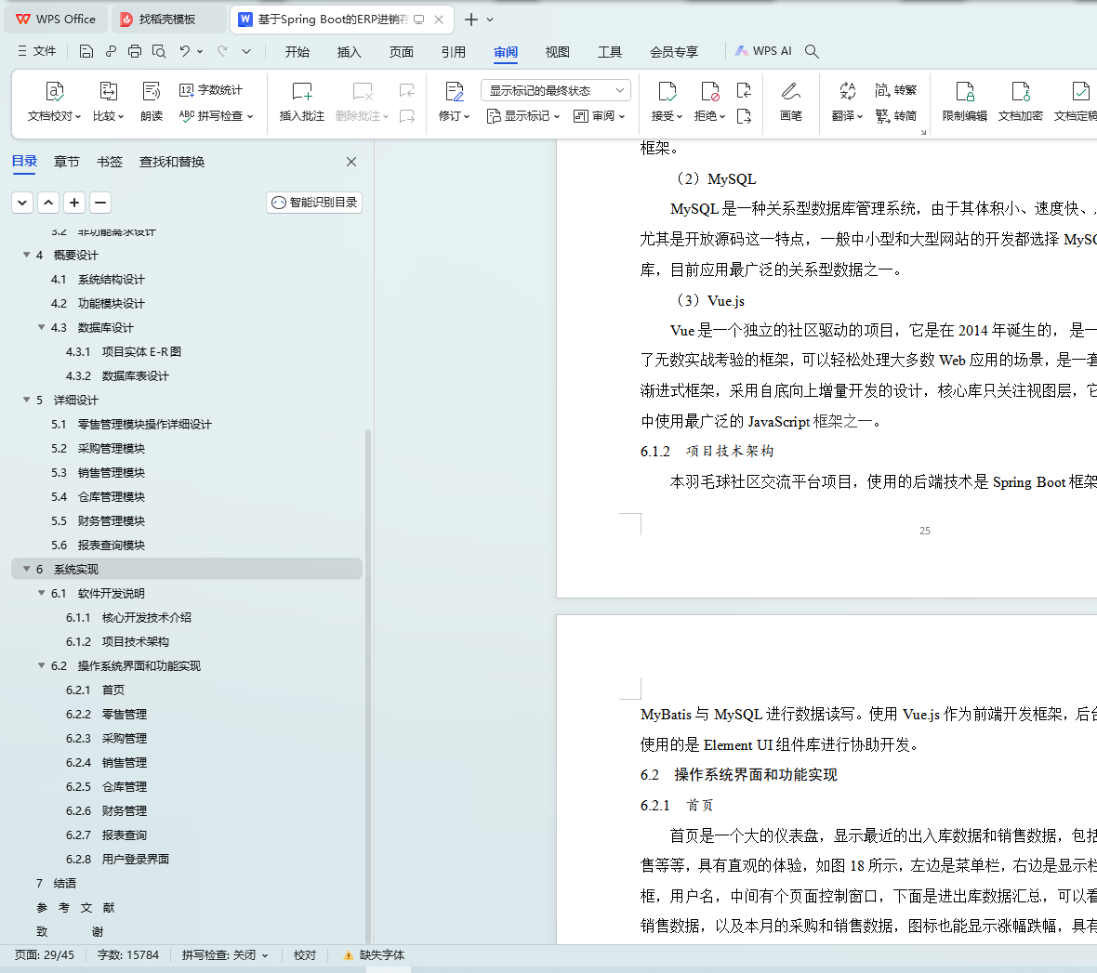Convert with 繁转简 button
The width and height of the screenshot is (1097, 973).
pyautogui.click(x=895, y=115)
